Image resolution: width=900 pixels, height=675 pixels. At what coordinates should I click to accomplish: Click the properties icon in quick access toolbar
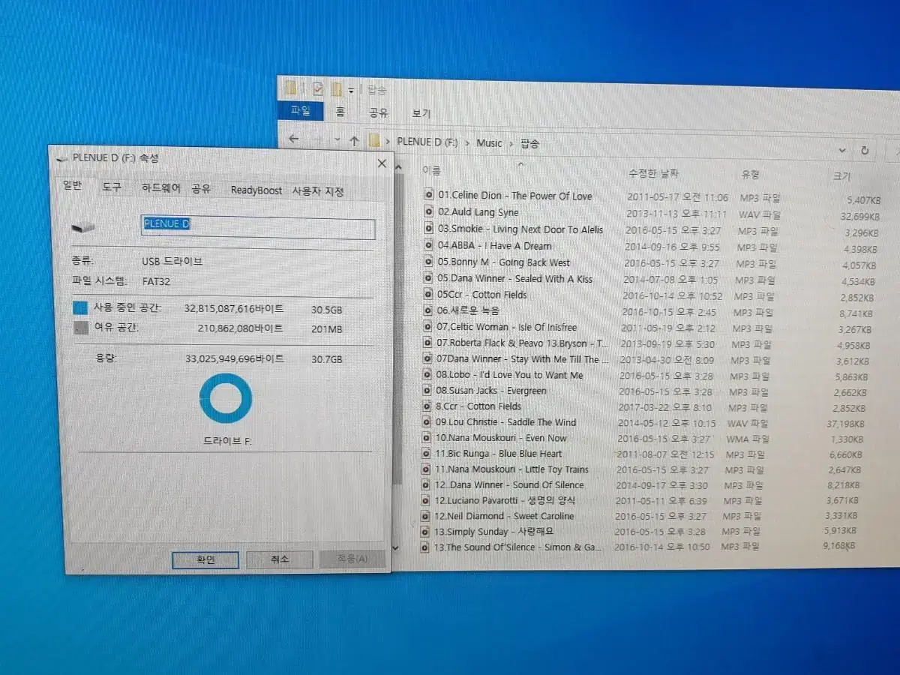pos(317,88)
